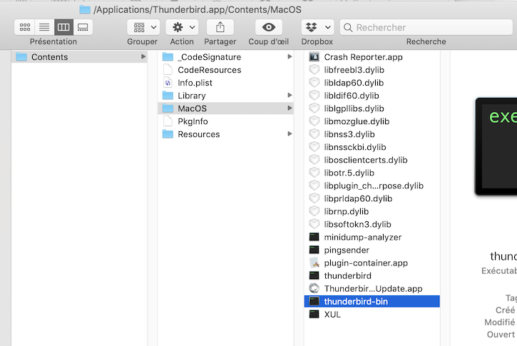This screenshot has height=346, width=517.
Task: Click the libnss3.dylib shield icon
Action: pyautogui.click(x=314, y=134)
